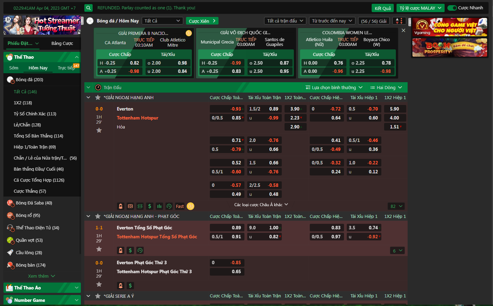Image resolution: width=493 pixels, height=306 pixels.
Task: Click the red and white sort arrows icon
Action: click(399, 21)
